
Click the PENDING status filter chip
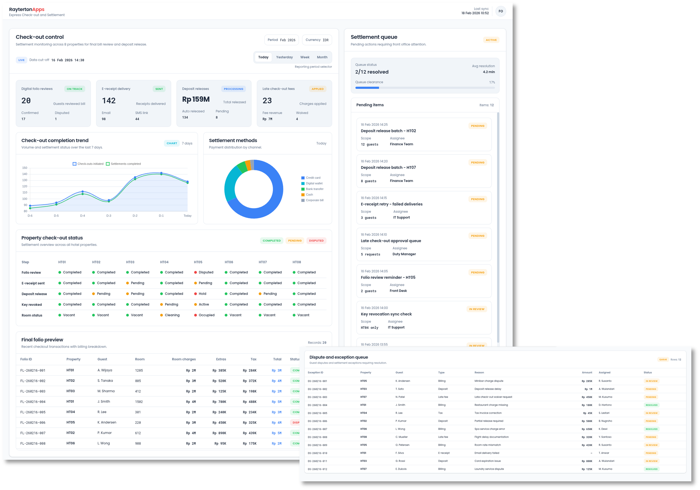tap(294, 241)
